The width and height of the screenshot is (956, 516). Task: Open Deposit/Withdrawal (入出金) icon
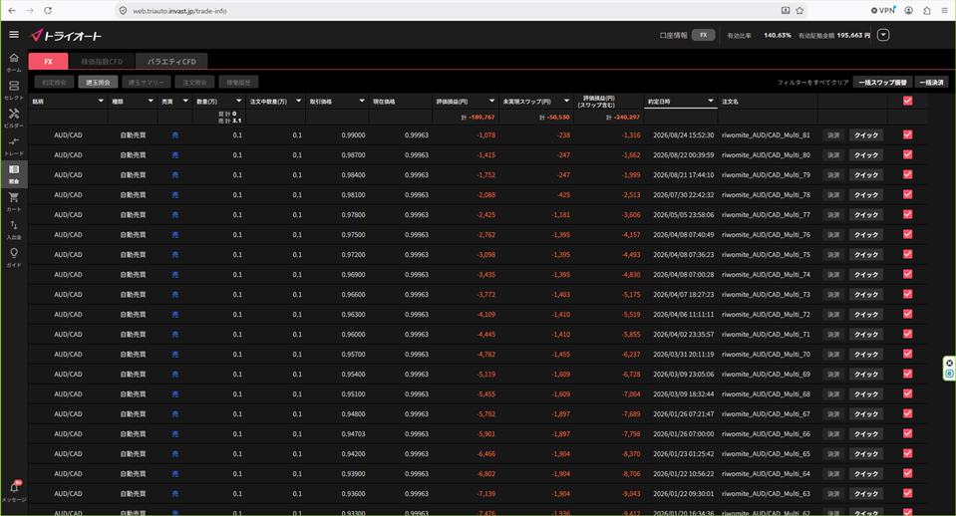pyautogui.click(x=13, y=229)
